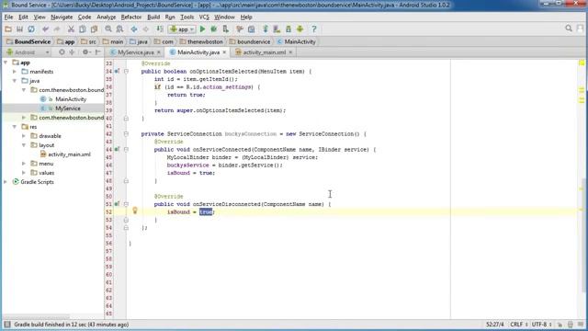Open the AVD Manager toolbar icon
This screenshot has height=331, width=588.
(277, 29)
